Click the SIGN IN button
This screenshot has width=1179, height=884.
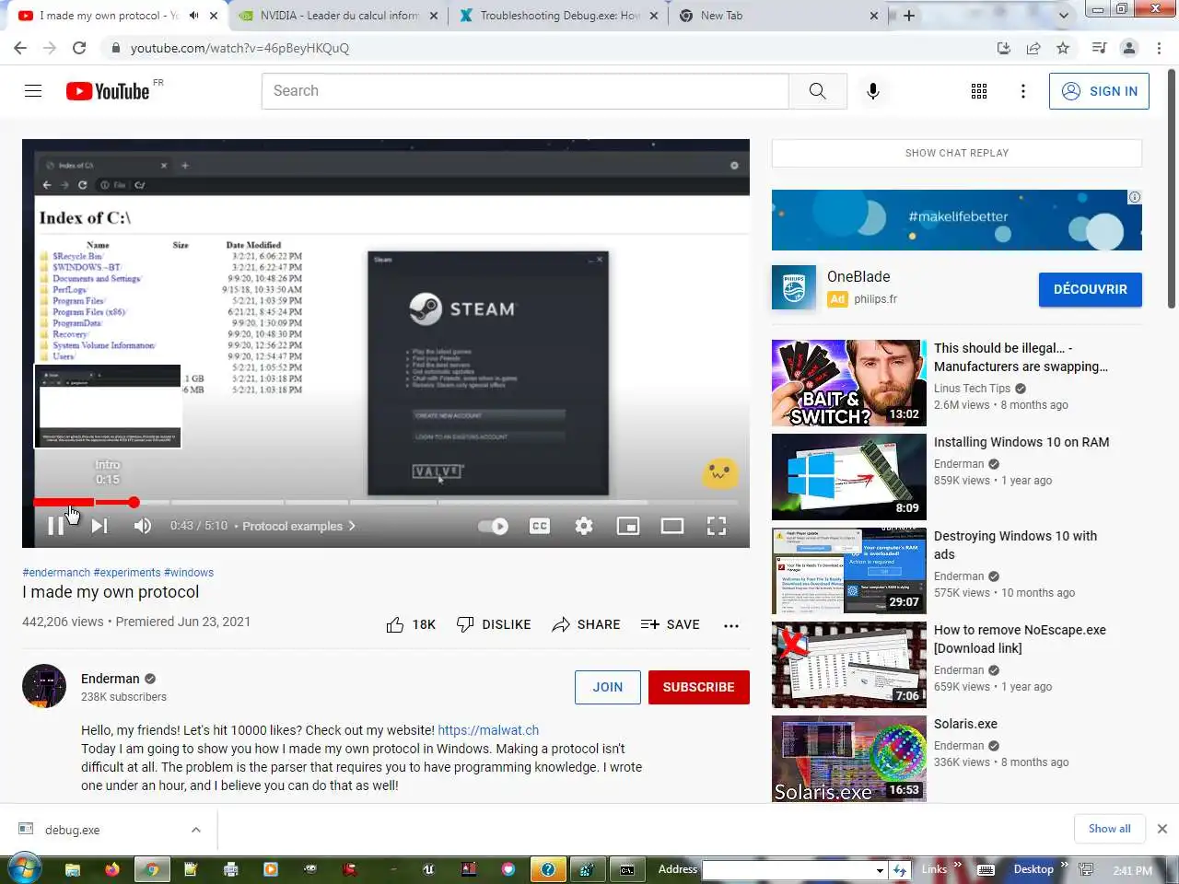[x=1099, y=91]
